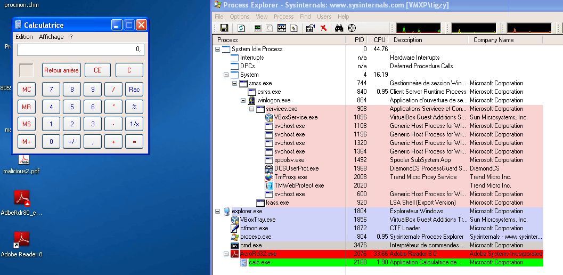
Task: Click the red X Kill Process icon
Action: click(x=323, y=28)
